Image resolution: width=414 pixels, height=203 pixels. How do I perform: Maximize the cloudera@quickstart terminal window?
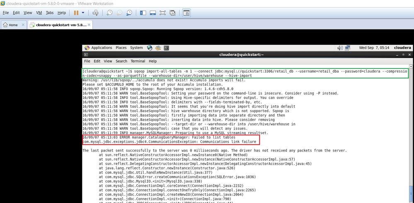(x=403, y=55)
